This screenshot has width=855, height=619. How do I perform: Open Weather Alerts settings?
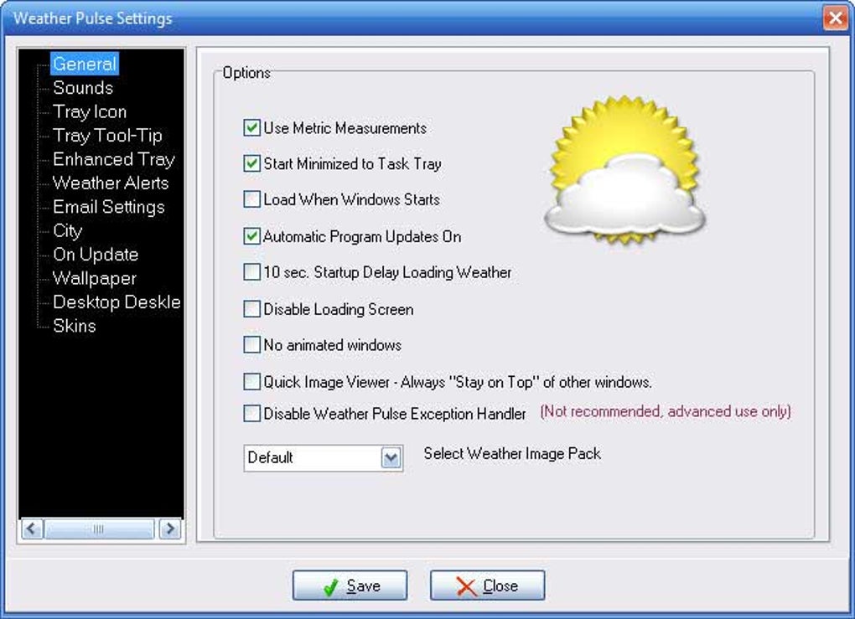(x=111, y=183)
